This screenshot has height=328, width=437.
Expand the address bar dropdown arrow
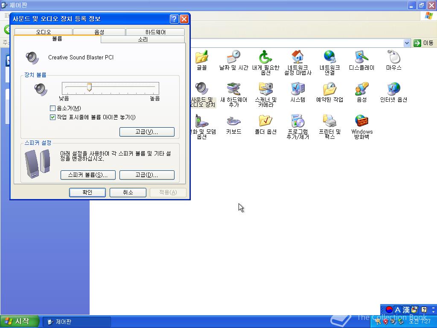point(407,43)
